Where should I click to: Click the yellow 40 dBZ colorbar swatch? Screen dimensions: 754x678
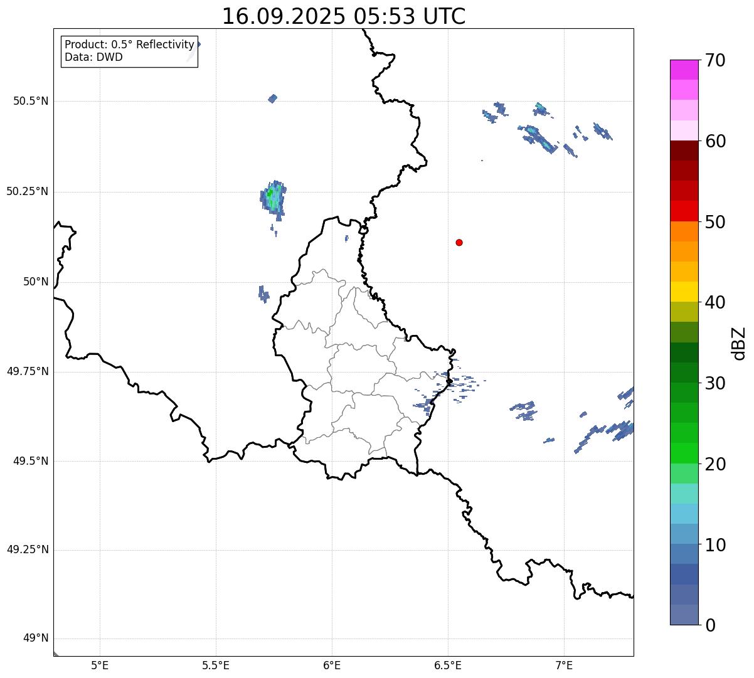(684, 292)
